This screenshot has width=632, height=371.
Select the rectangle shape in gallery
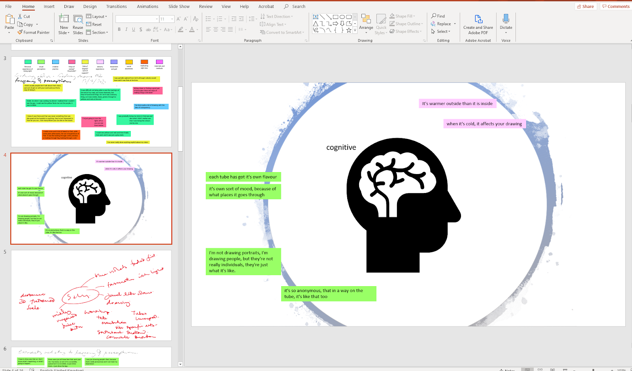[x=335, y=17]
